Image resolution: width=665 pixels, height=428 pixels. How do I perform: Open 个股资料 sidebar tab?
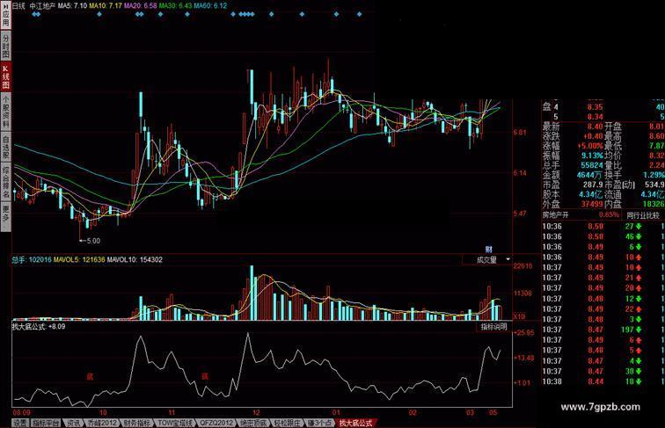(x=5, y=112)
